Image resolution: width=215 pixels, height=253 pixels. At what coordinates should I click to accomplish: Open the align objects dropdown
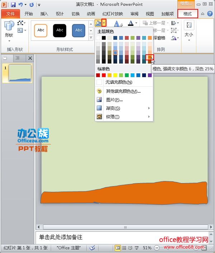tap(175, 23)
